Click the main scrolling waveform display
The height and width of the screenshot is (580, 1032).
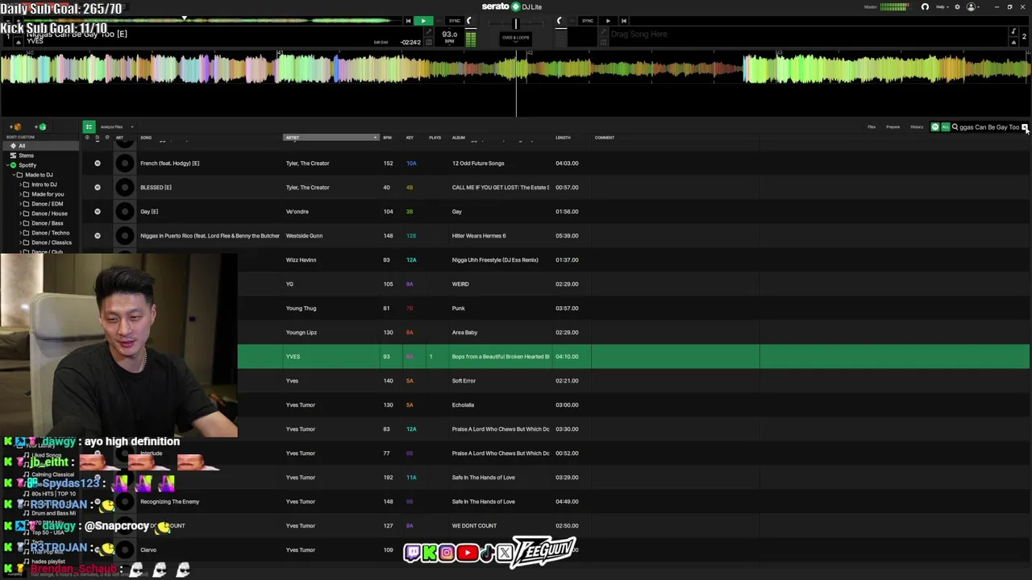516,71
